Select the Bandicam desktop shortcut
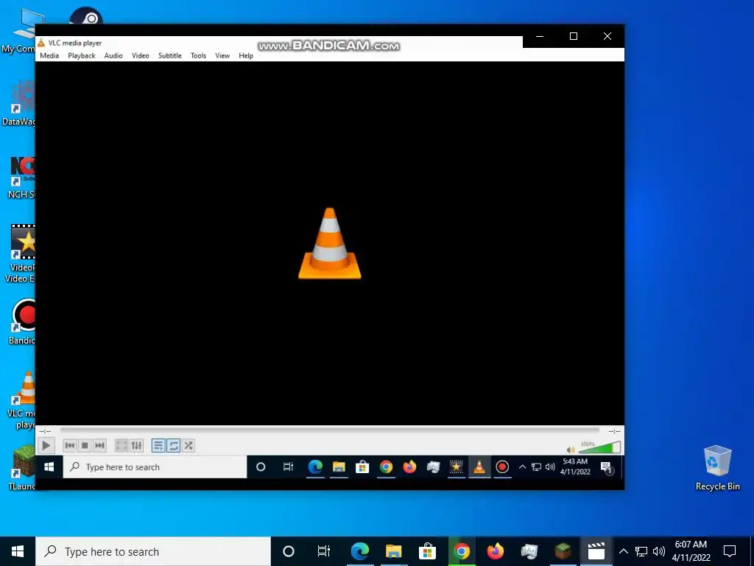Viewport: 754px width, 566px height. tap(21, 321)
